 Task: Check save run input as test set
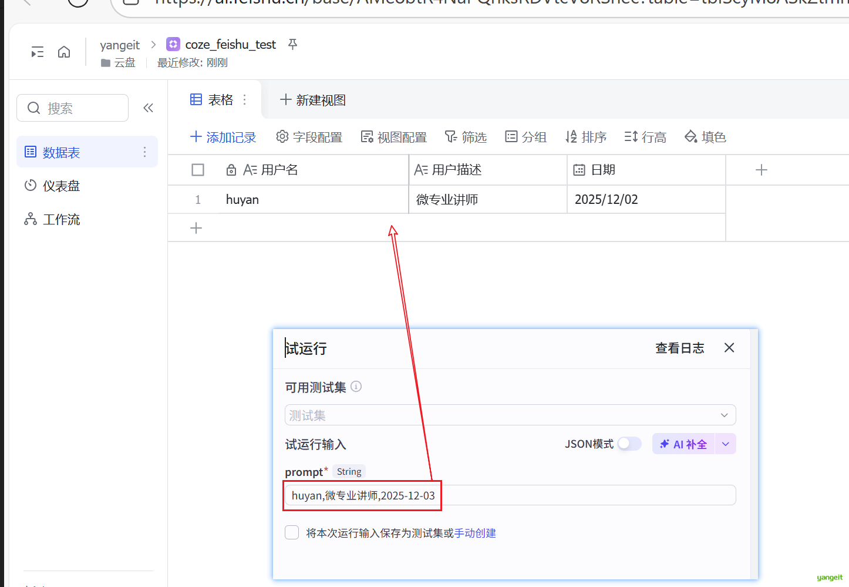pyautogui.click(x=292, y=532)
